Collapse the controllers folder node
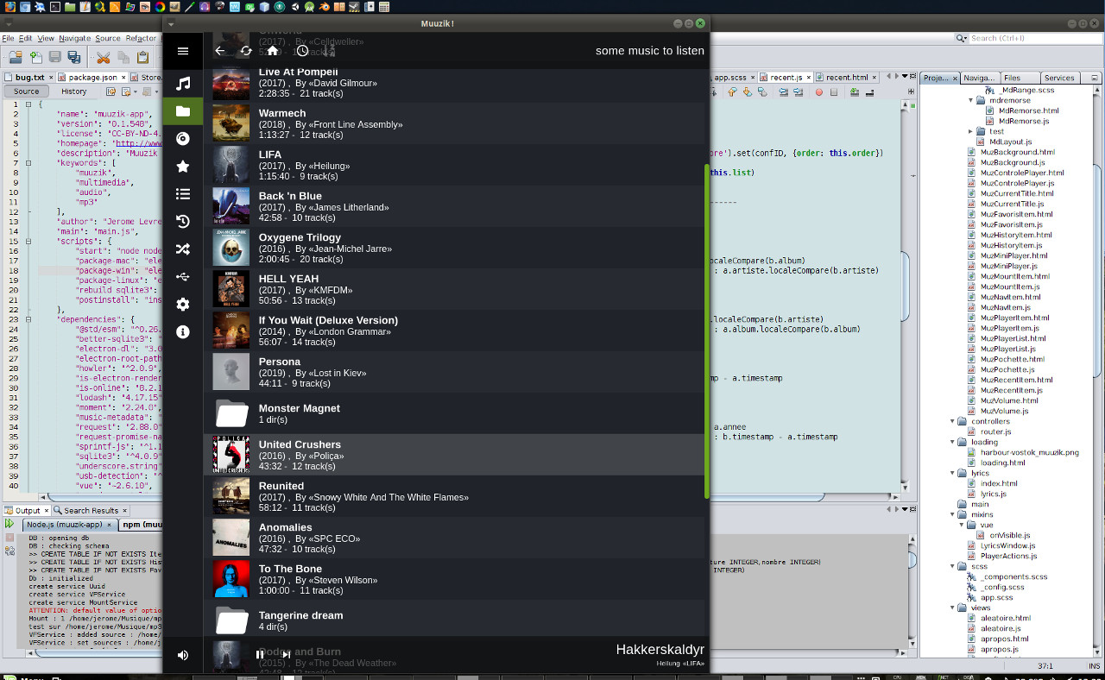 click(x=953, y=421)
